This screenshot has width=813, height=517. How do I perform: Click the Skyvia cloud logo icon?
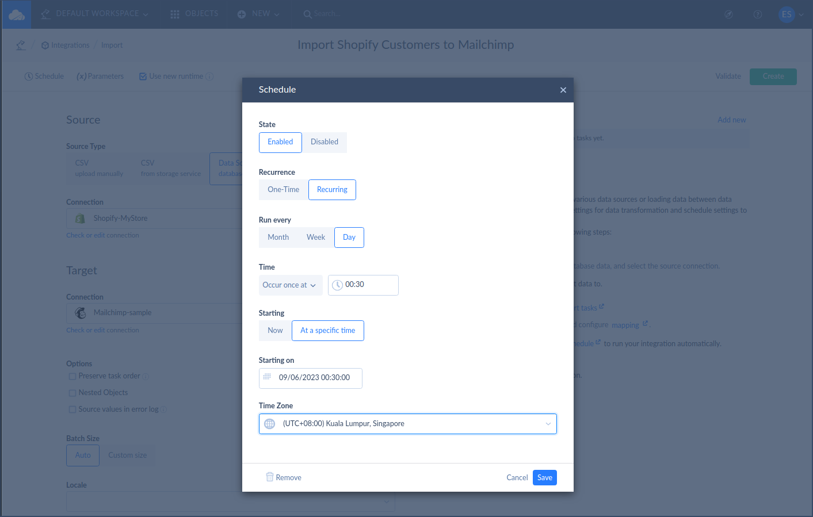[x=17, y=14]
